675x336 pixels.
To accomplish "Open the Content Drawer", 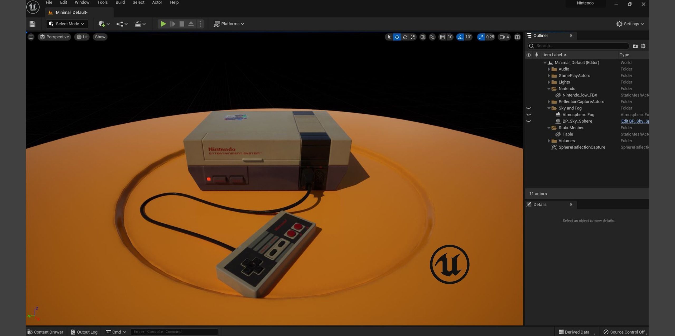I will point(45,332).
